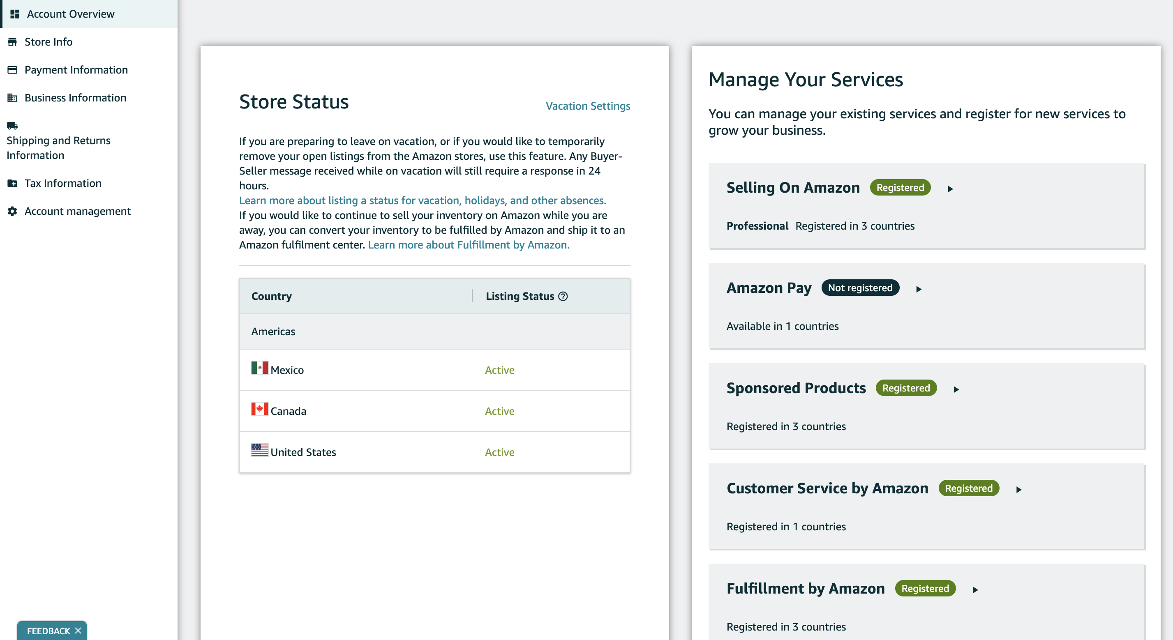Click the Mexico flag icon
This screenshot has height=640, width=1173.
260,368
